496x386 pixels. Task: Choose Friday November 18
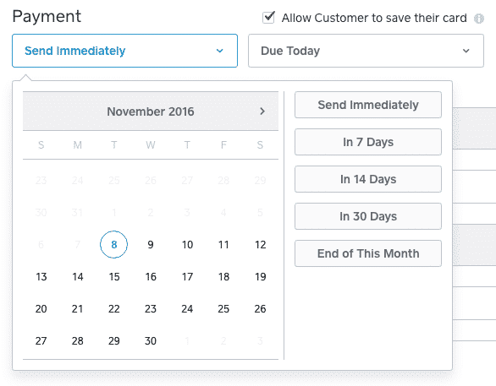point(223,277)
